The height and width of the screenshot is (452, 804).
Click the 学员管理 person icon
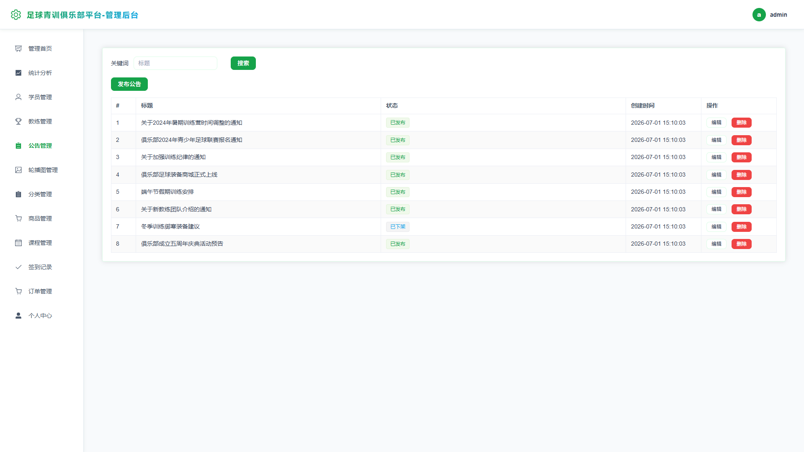pyautogui.click(x=18, y=97)
